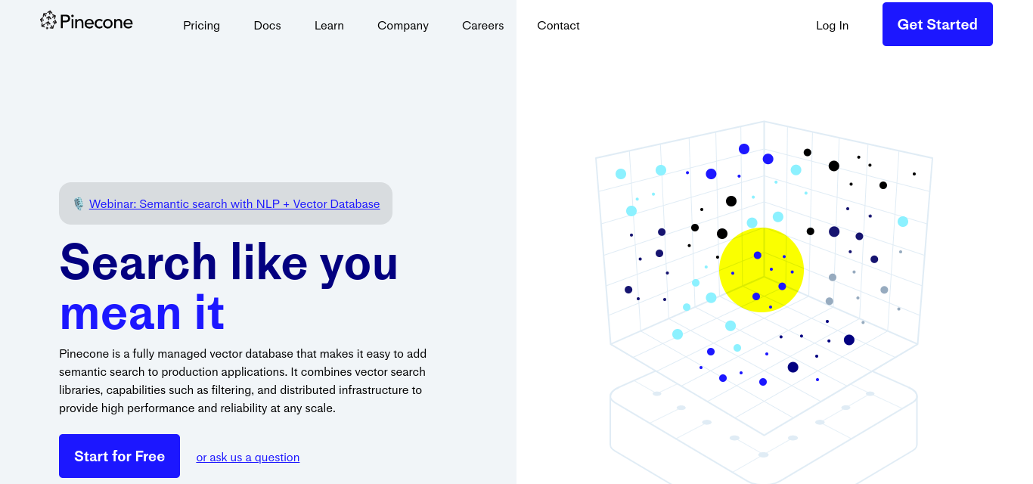Click the Pinecone logo icon

coord(48,20)
